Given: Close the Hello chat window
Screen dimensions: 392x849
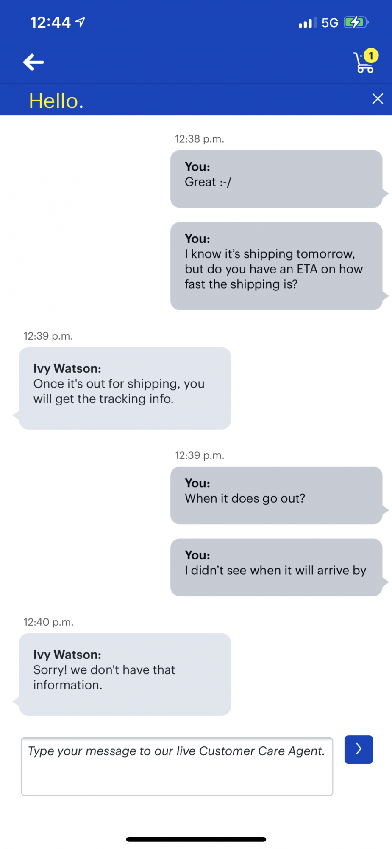Looking at the screenshot, I should pos(377,99).
